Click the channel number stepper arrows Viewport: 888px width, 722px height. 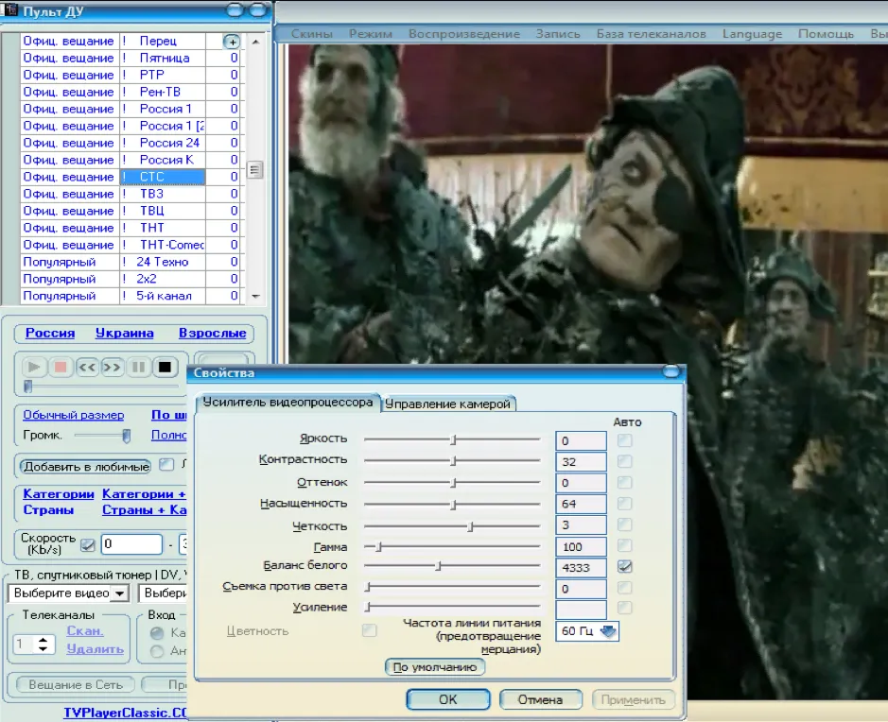(44, 644)
